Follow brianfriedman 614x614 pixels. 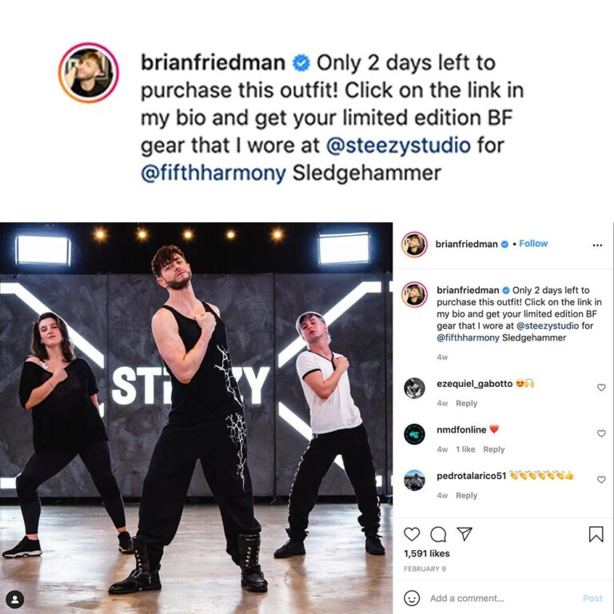tap(533, 244)
